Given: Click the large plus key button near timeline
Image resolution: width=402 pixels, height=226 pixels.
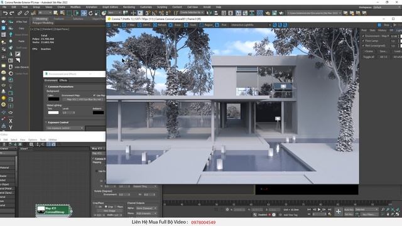Looking at the screenshot, I should (x=339, y=212).
